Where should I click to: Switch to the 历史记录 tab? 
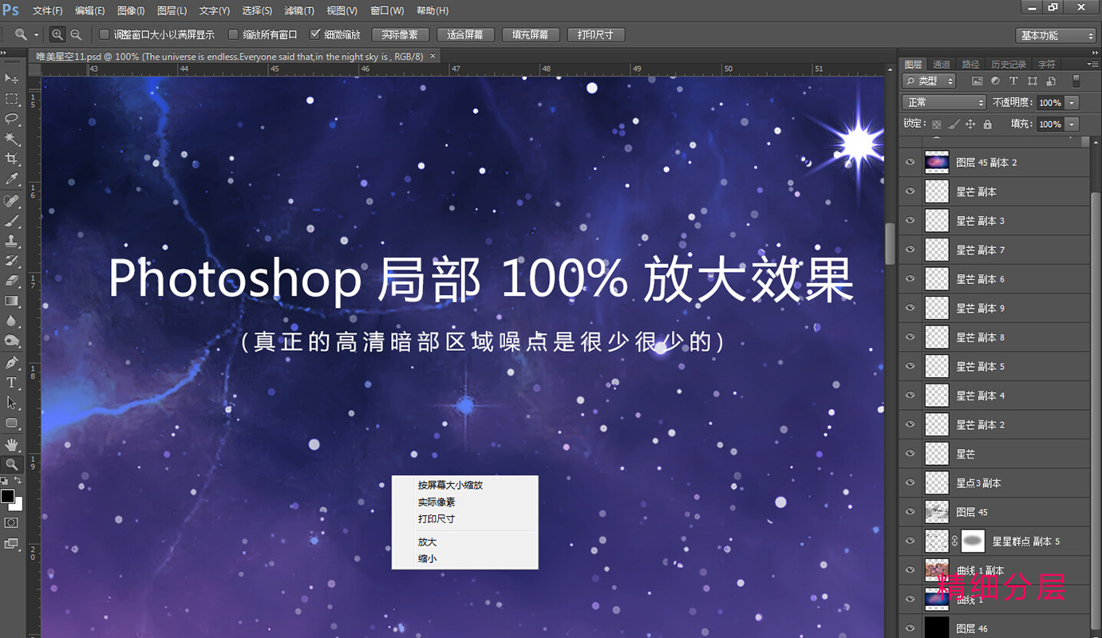pos(1009,64)
